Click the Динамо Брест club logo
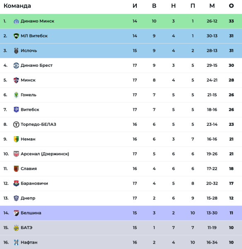The width and height of the screenshot is (242, 249). (x=16, y=66)
